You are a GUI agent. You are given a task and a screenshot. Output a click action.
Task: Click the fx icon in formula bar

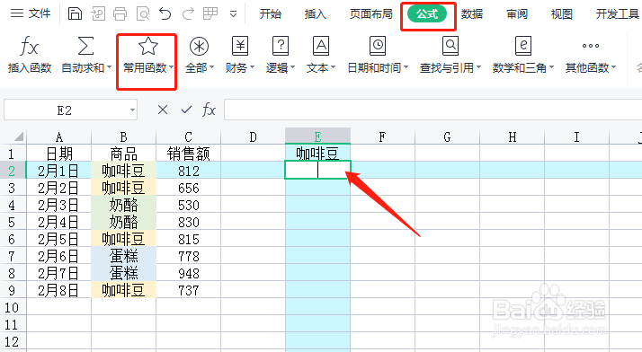tap(209, 110)
